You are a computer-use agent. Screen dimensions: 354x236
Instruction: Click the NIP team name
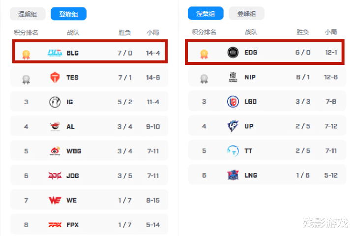[x=250, y=77]
